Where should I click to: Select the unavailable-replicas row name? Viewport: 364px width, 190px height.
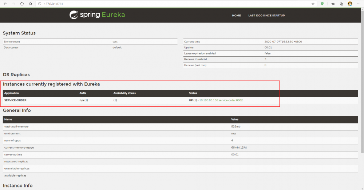pos(17,169)
